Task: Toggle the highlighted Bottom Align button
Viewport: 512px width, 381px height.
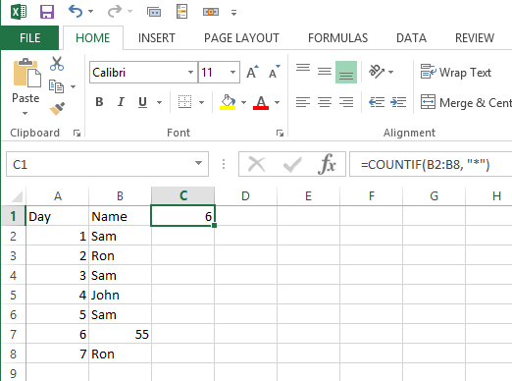Action: [346, 72]
